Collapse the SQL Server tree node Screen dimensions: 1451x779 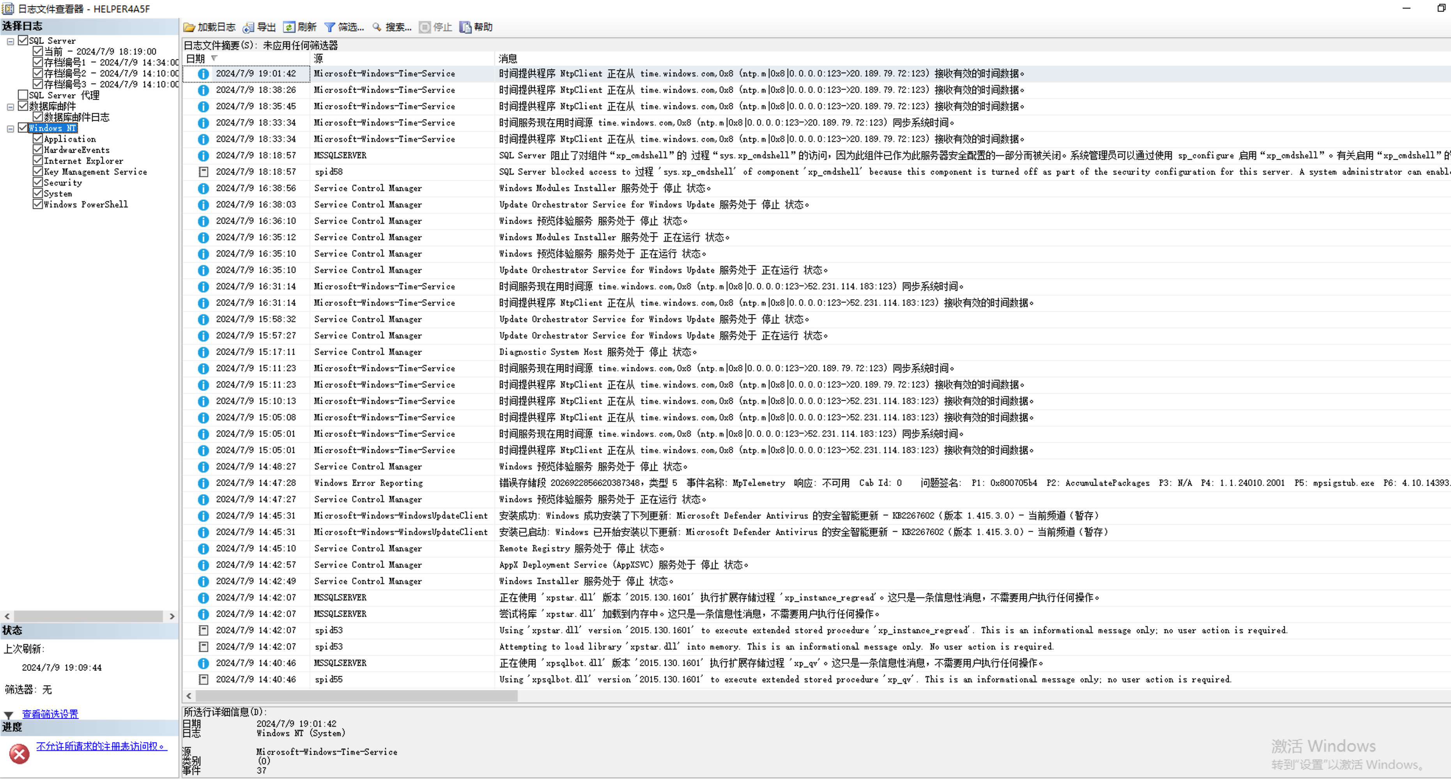coord(10,41)
